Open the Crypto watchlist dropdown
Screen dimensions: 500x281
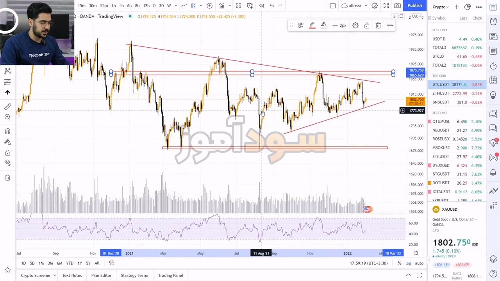(441, 7)
